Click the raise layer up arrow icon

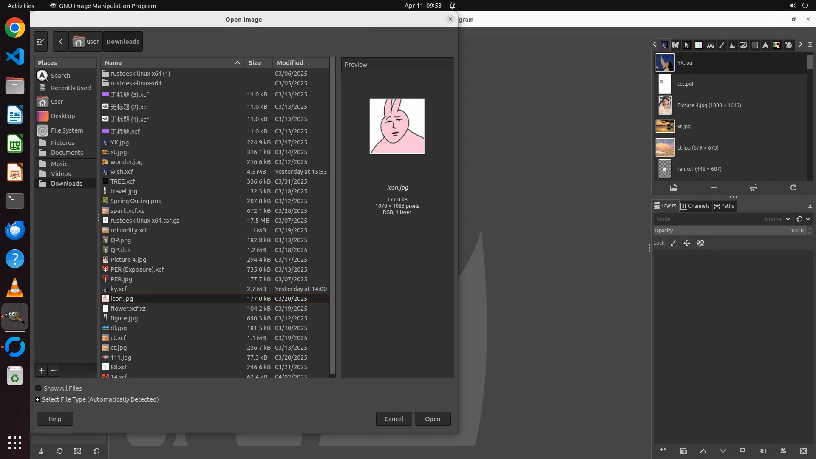[x=703, y=451]
